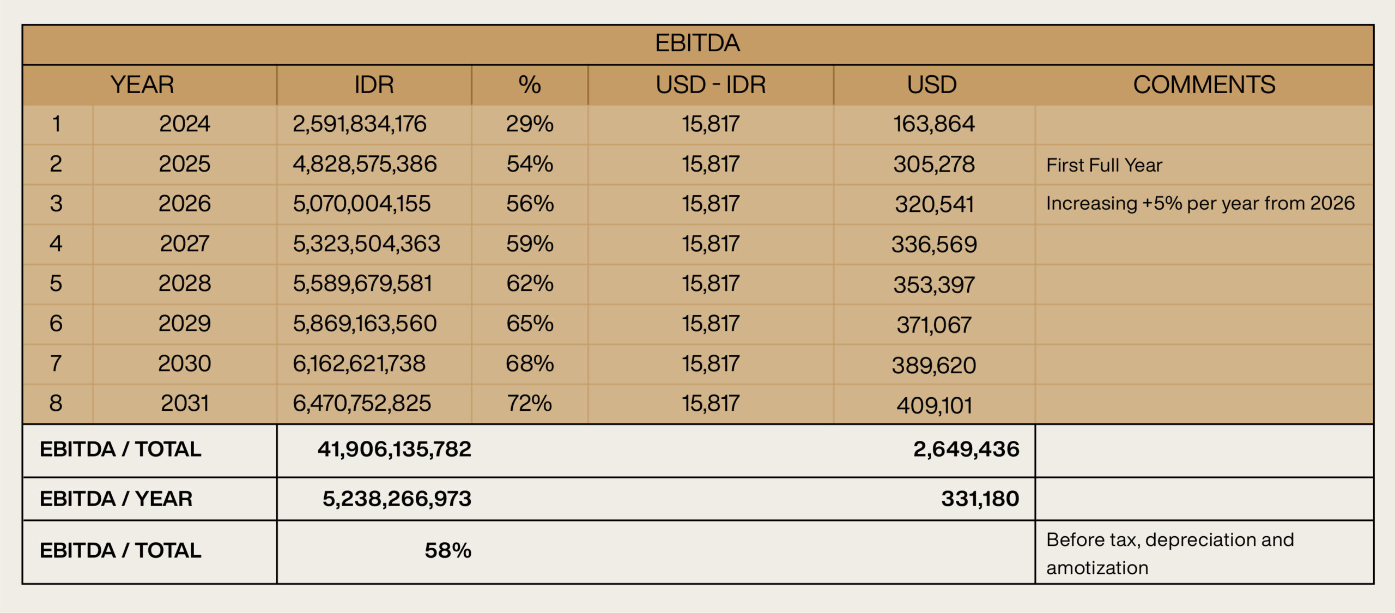Select the 2027 USD value 336,569

click(934, 245)
